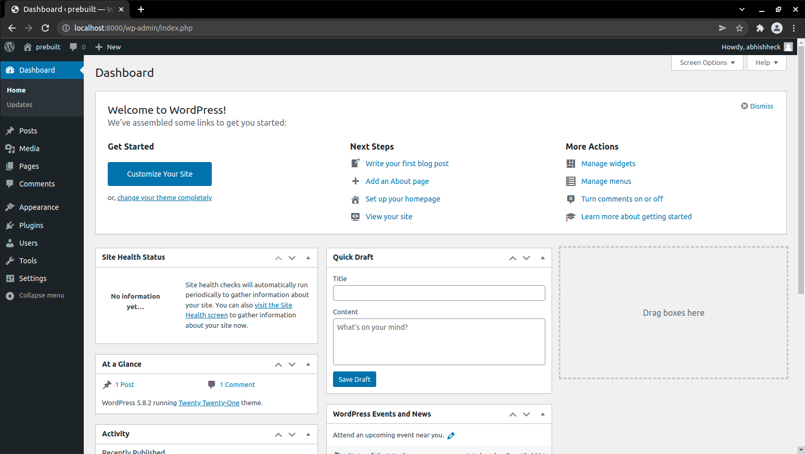Viewport: 805px width, 454px height.
Task: Click the list icon beside Manage menus
Action: pos(571,181)
